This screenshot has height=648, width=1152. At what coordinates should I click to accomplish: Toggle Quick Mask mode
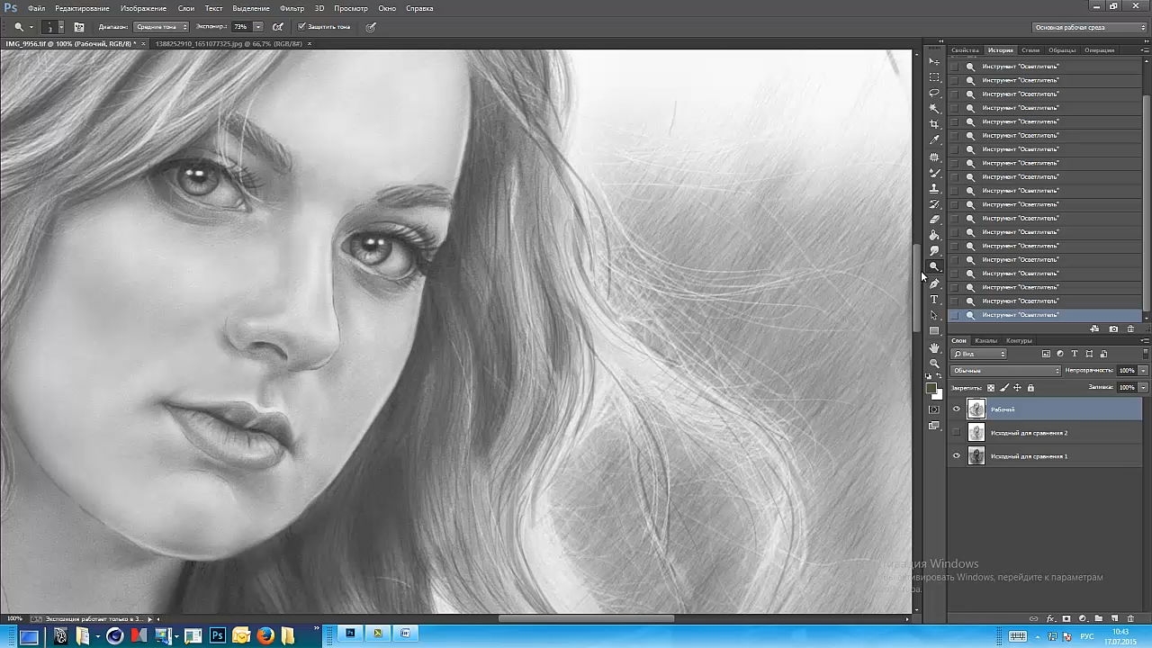point(934,409)
